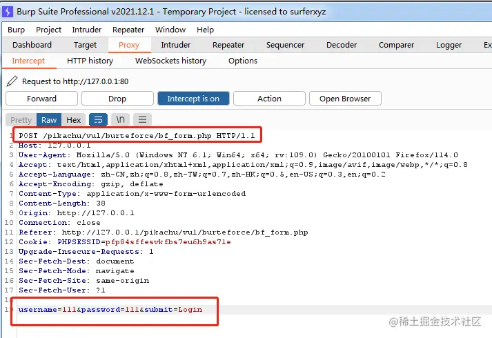Click the Connection: close line

pyautogui.click(x=59, y=223)
